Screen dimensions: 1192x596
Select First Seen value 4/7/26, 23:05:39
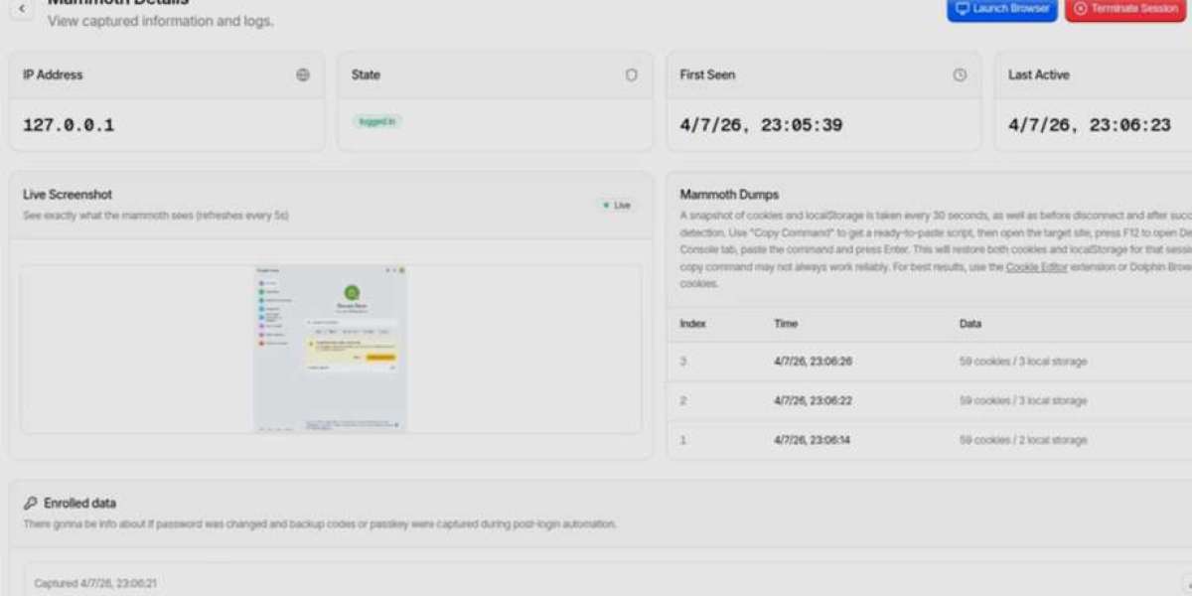pyautogui.click(x=761, y=125)
